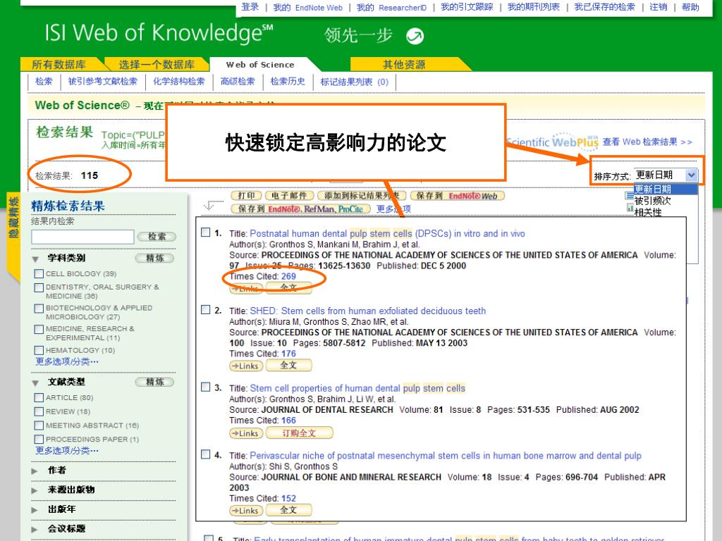
Task: Open 我已保存的检索 link
Action: (x=604, y=7)
